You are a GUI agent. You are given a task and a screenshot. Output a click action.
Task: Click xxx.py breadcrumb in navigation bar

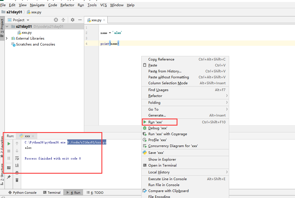click(x=34, y=12)
